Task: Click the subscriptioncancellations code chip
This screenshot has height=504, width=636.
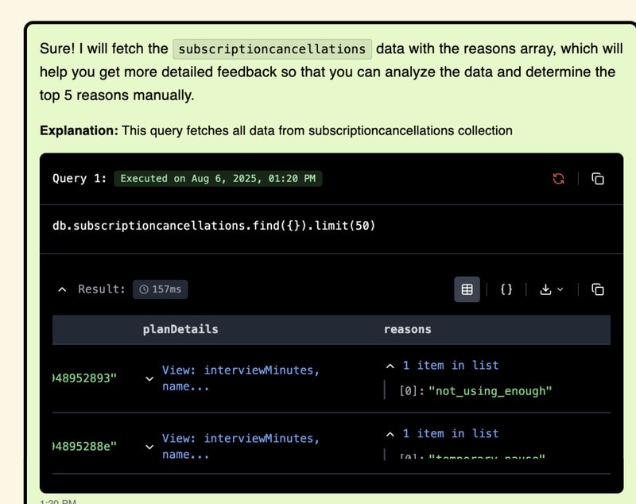Action: click(x=272, y=48)
